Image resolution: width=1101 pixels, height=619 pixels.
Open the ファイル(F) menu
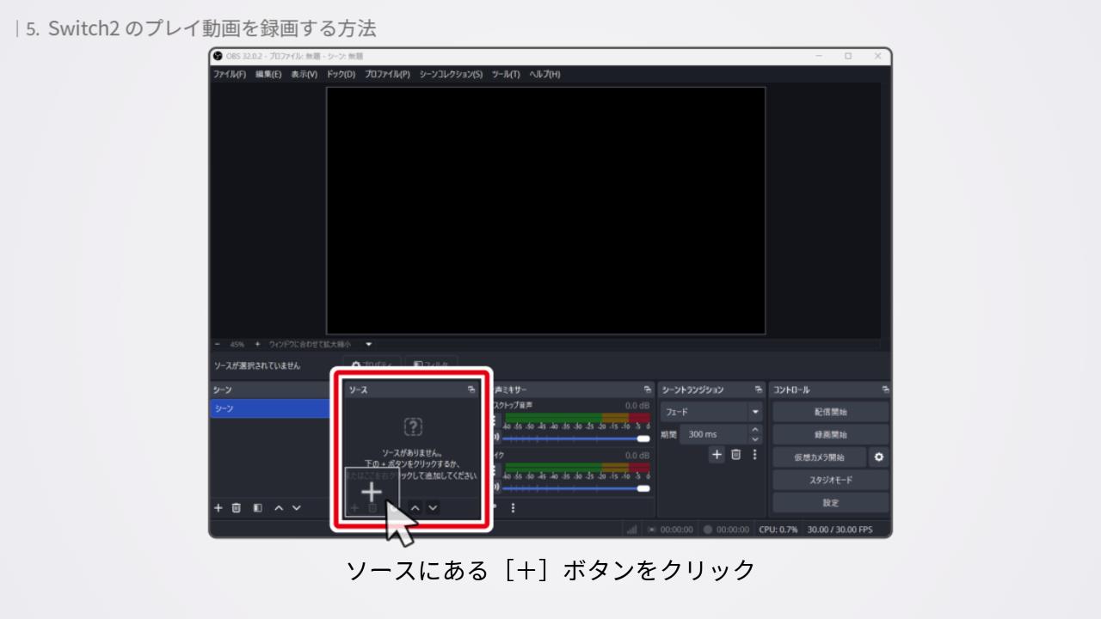point(230,75)
